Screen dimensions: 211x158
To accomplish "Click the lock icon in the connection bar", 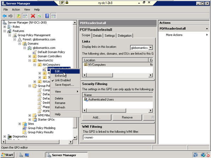I will point(67,2).
